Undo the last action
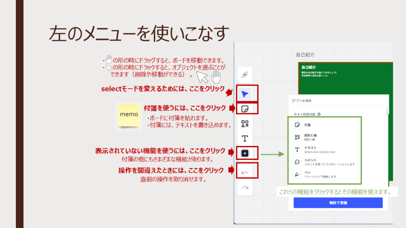 pos(245,173)
